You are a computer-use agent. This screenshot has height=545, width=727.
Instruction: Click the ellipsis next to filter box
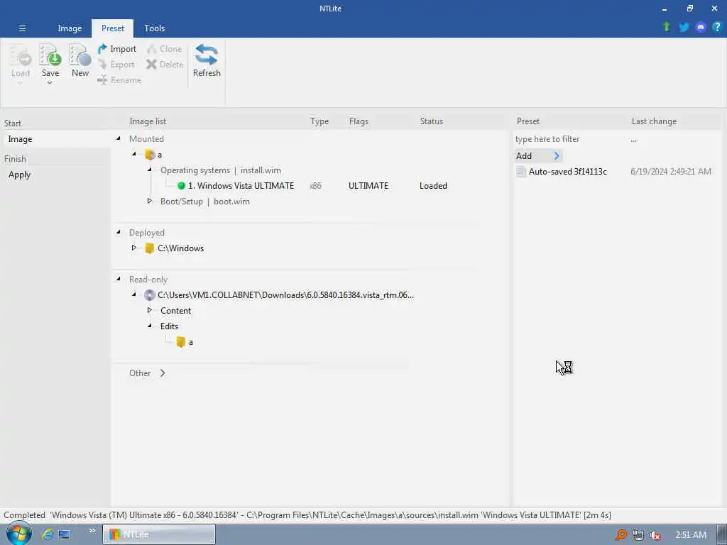point(633,140)
